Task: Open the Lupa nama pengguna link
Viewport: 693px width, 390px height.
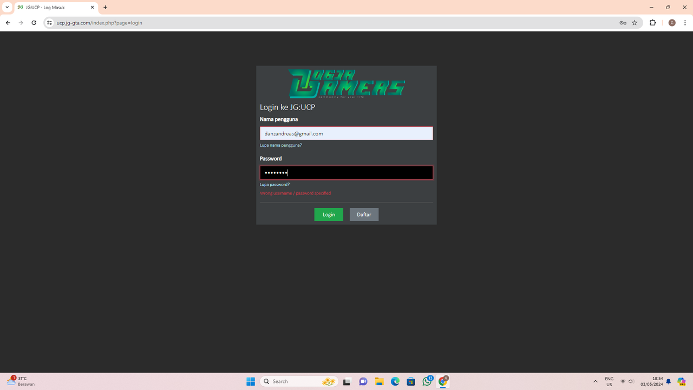Action: point(280,145)
